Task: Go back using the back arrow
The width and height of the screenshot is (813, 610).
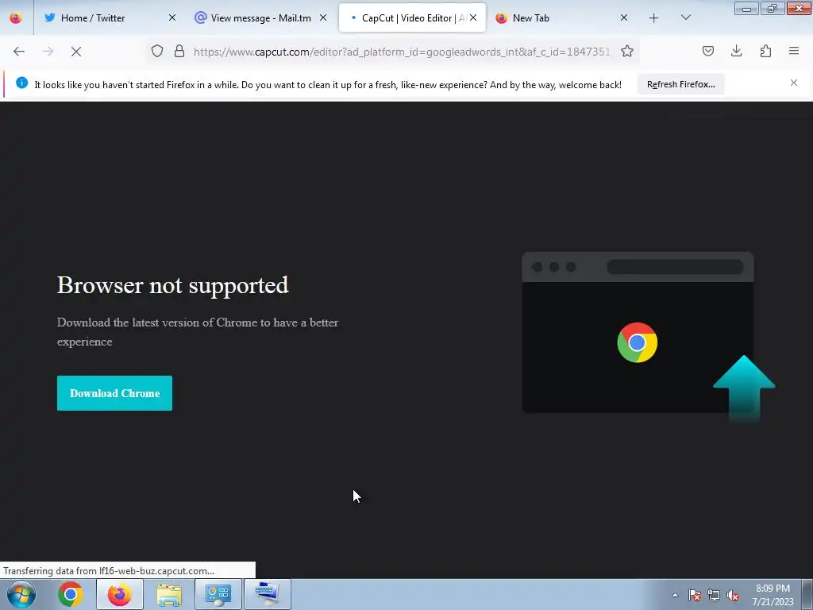Action: pyautogui.click(x=19, y=52)
